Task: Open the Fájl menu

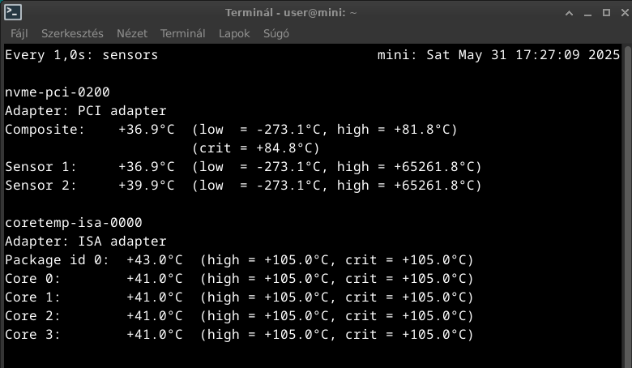Action: pyautogui.click(x=19, y=33)
